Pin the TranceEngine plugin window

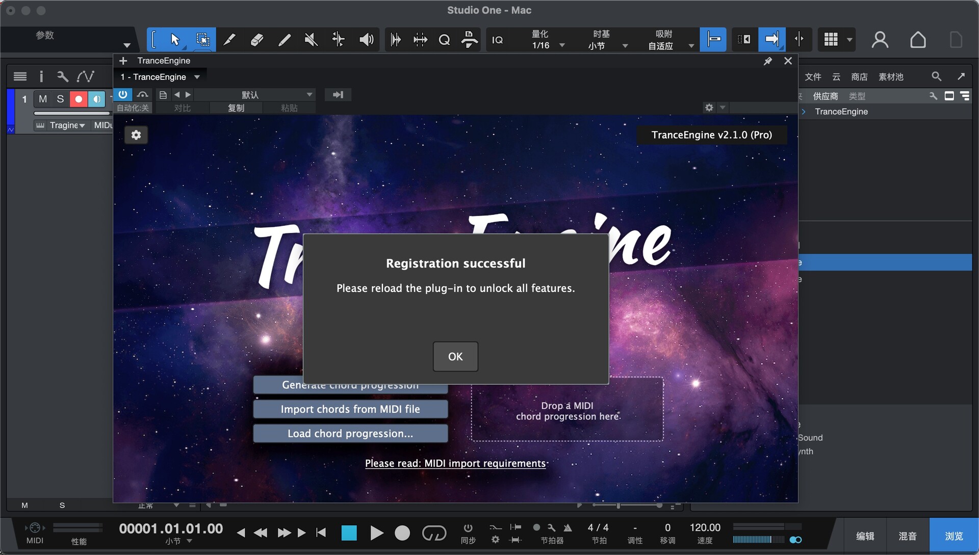(x=768, y=61)
